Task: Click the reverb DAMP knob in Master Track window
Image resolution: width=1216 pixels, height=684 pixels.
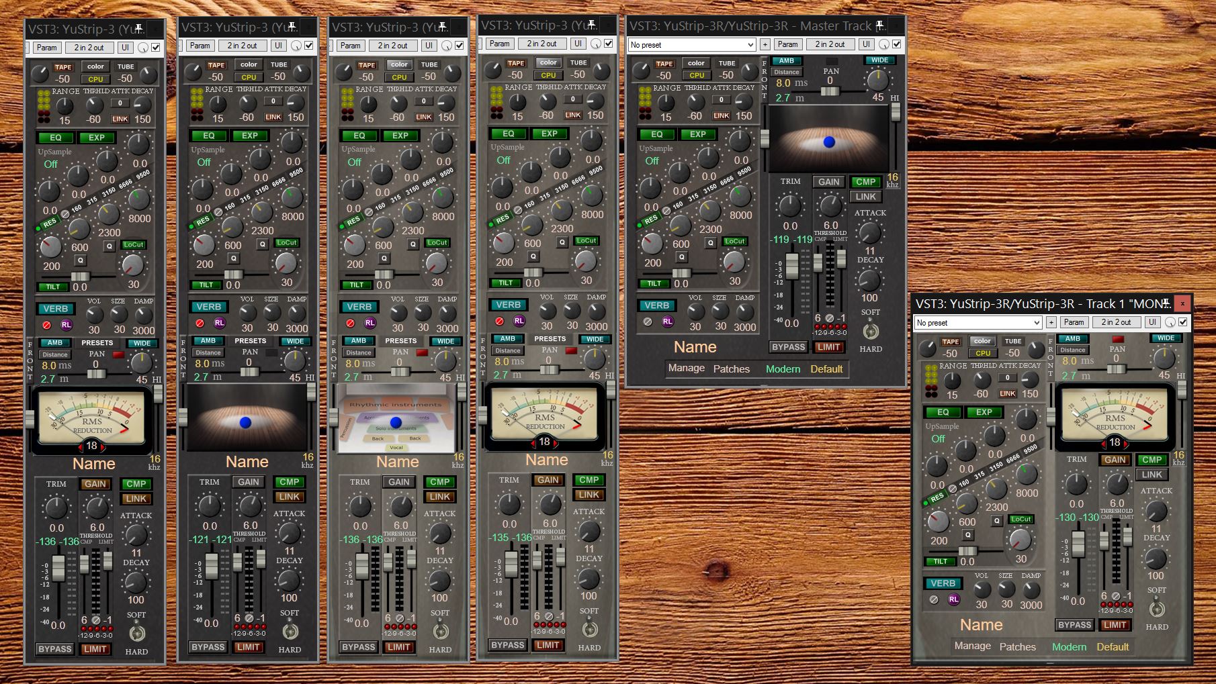Action: (x=744, y=311)
